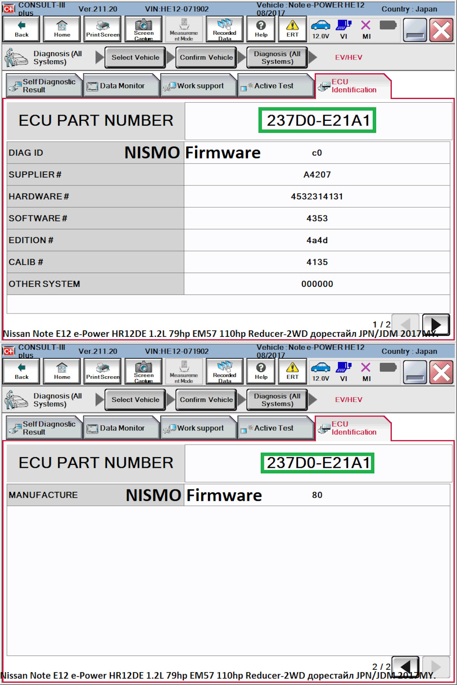Click ECU part number 237D0-E21A1 in upper screen
Viewport: 457px width, 685px height.
click(x=318, y=120)
